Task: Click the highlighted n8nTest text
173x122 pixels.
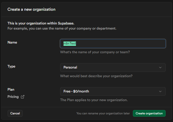Action: (70, 44)
